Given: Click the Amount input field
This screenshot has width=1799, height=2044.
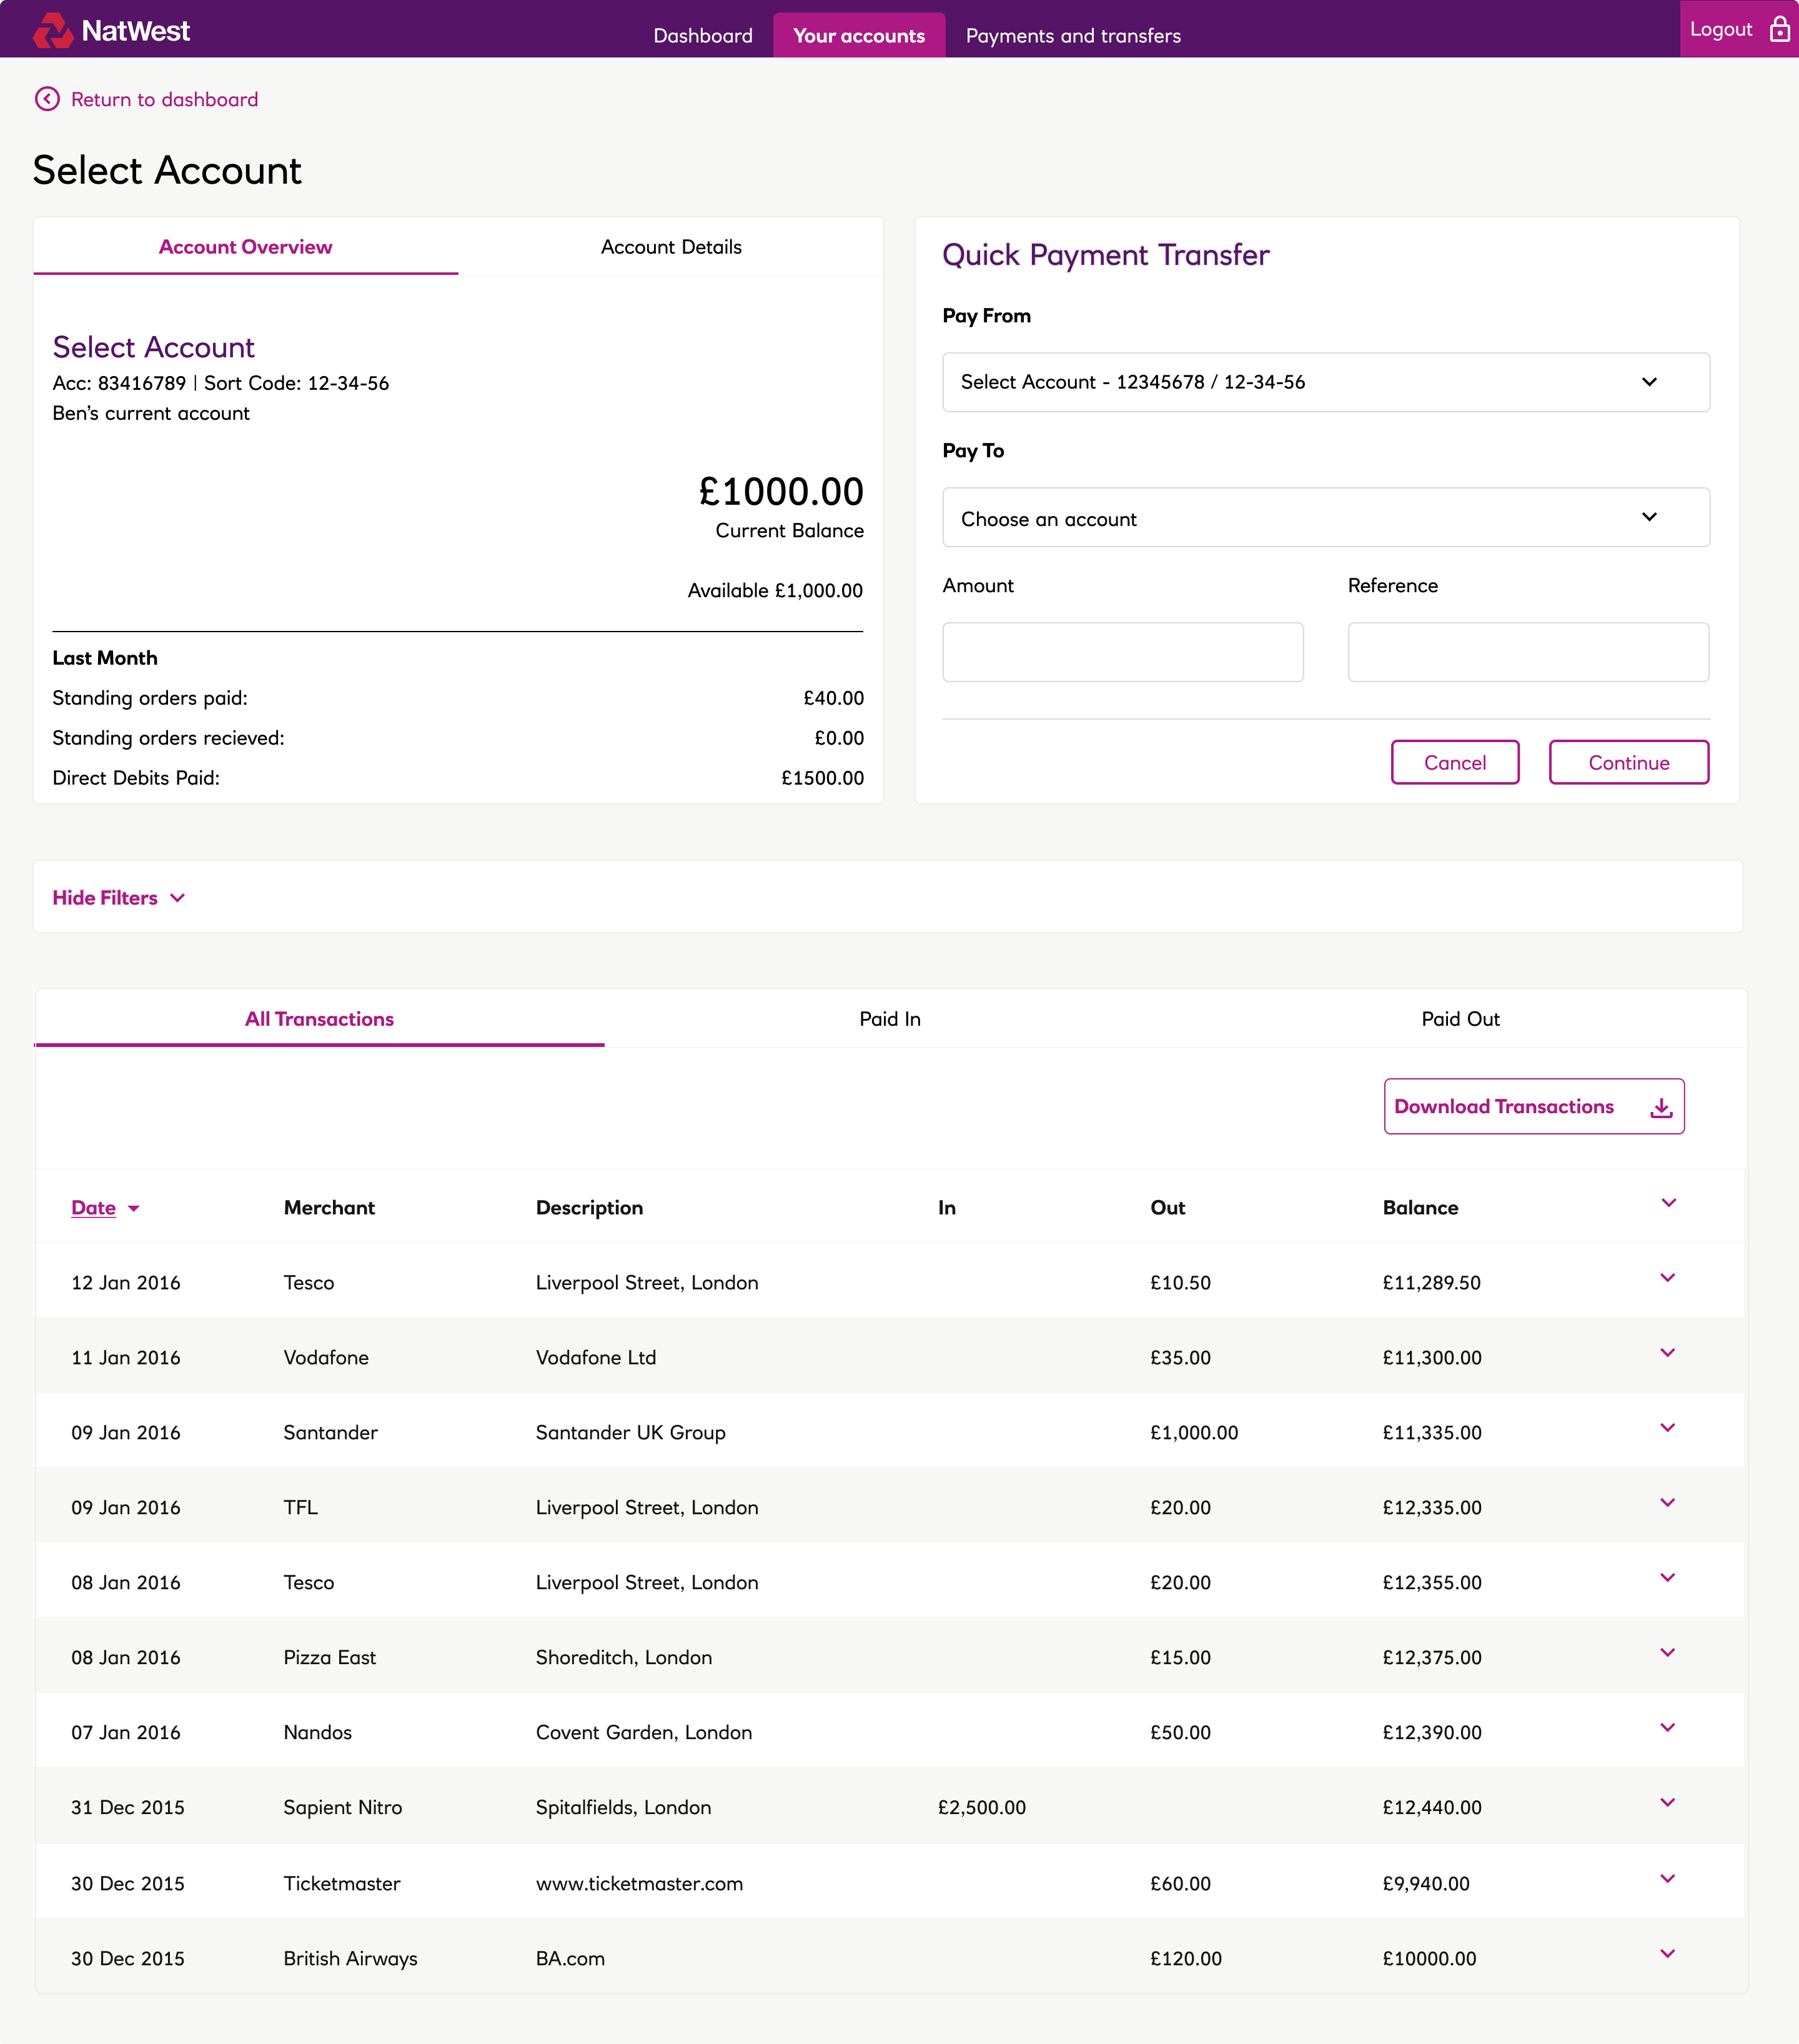Looking at the screenshot, I should point(1123,652).
